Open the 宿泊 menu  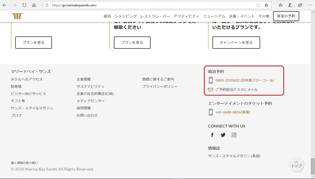tap(107, 16)
